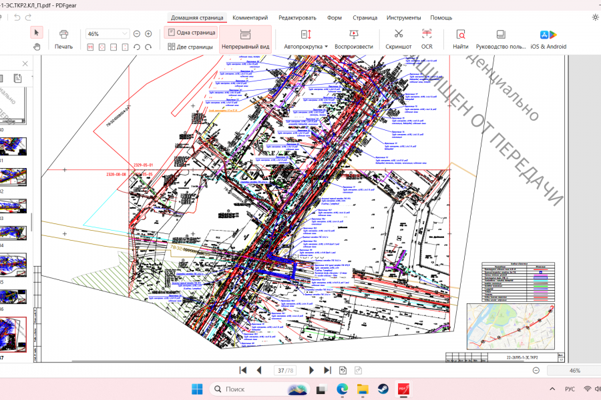
Task: Activate the hand pan tool
Action: pos(37,47)
